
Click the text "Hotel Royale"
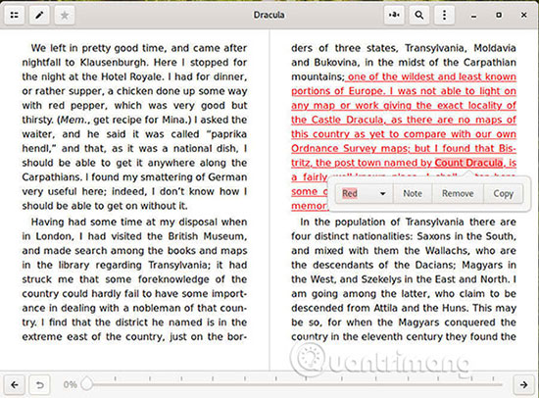(130, 76)
